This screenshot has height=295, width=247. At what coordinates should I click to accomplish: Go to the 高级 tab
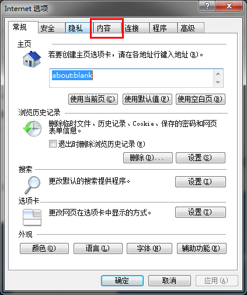pyautogui.click(x=191, y=28)
